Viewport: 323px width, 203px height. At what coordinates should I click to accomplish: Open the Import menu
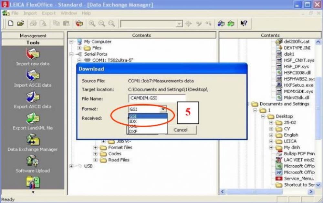click(30, 13)
